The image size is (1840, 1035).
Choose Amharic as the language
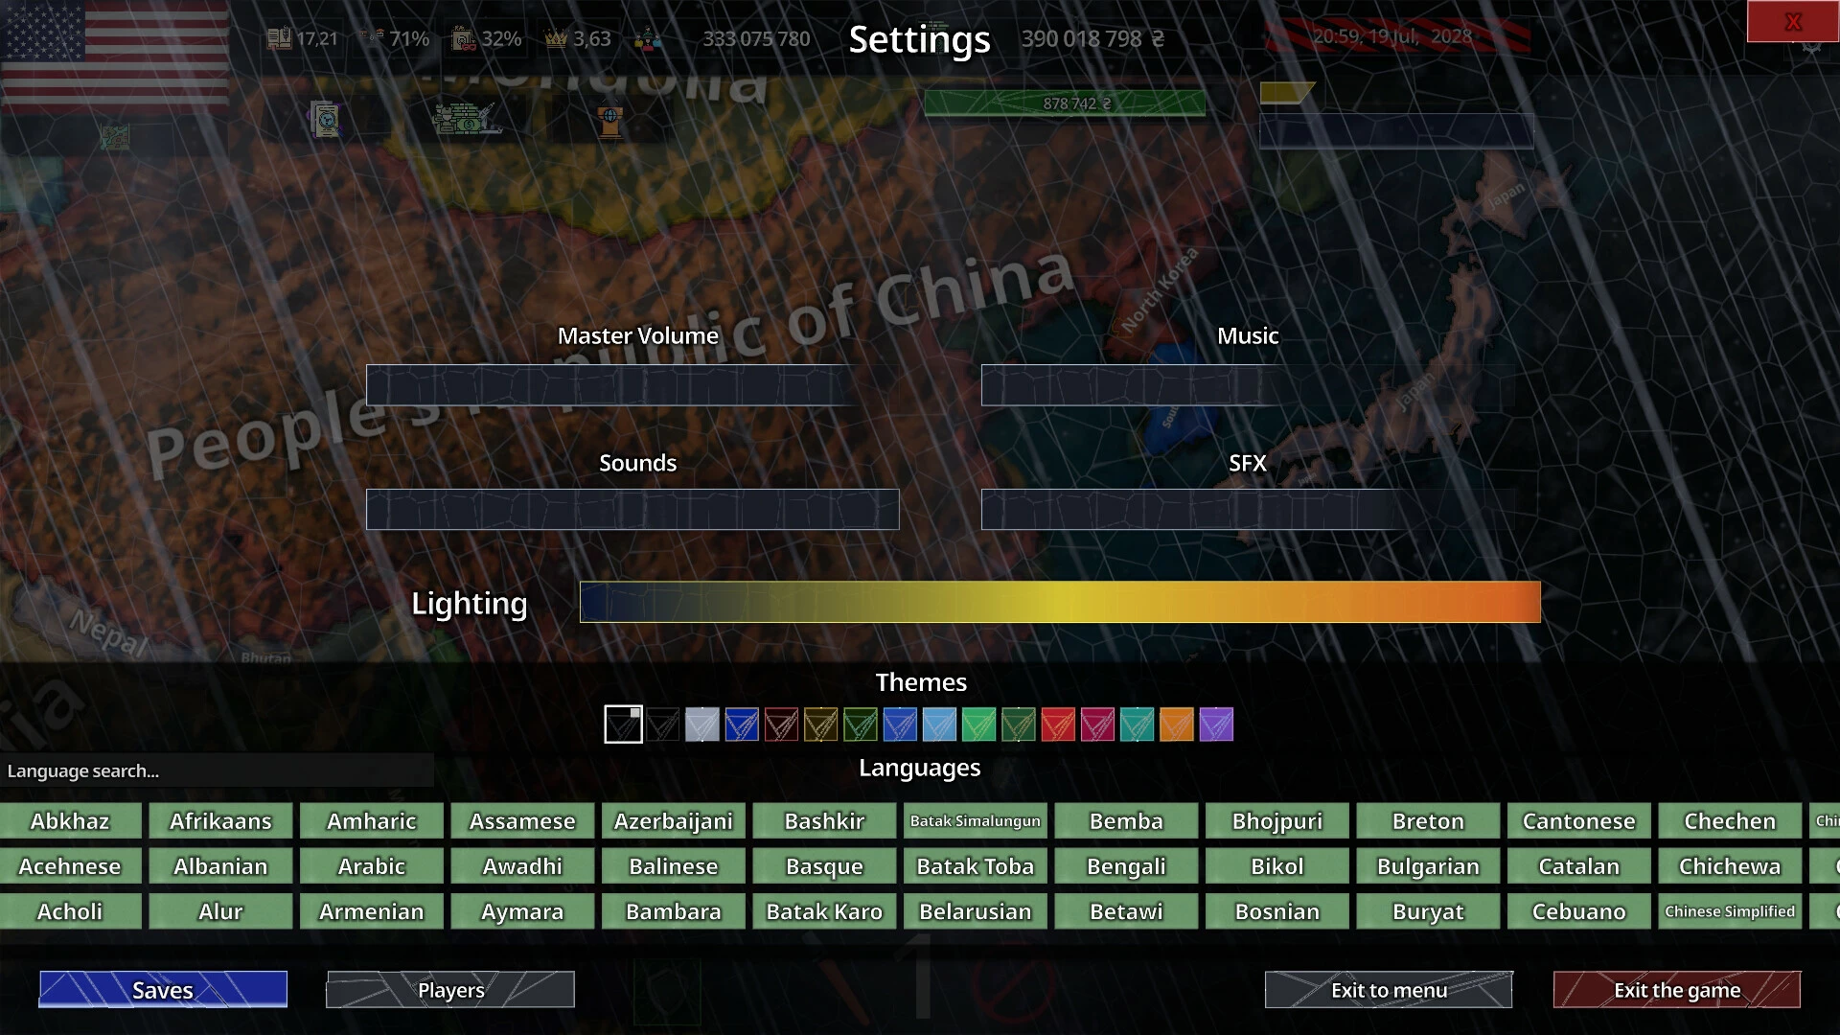pos(372,821)
